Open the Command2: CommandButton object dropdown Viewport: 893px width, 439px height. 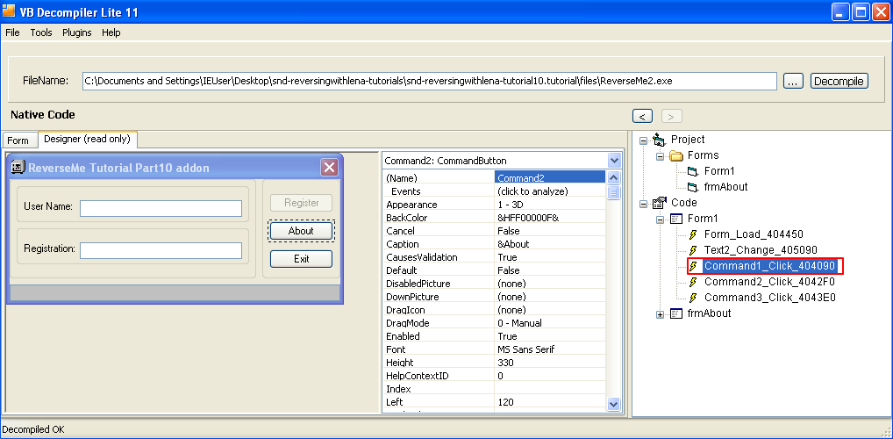(614, 161)
